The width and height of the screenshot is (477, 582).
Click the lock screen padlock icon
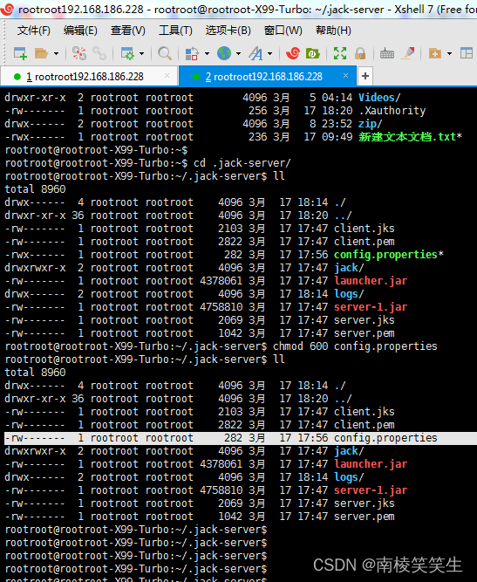360,53
